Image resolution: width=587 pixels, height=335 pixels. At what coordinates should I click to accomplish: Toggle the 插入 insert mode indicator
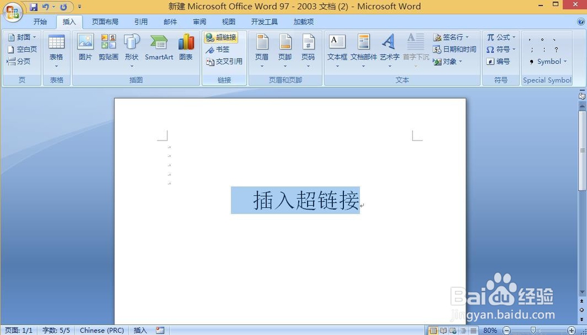tap(140, 330)
